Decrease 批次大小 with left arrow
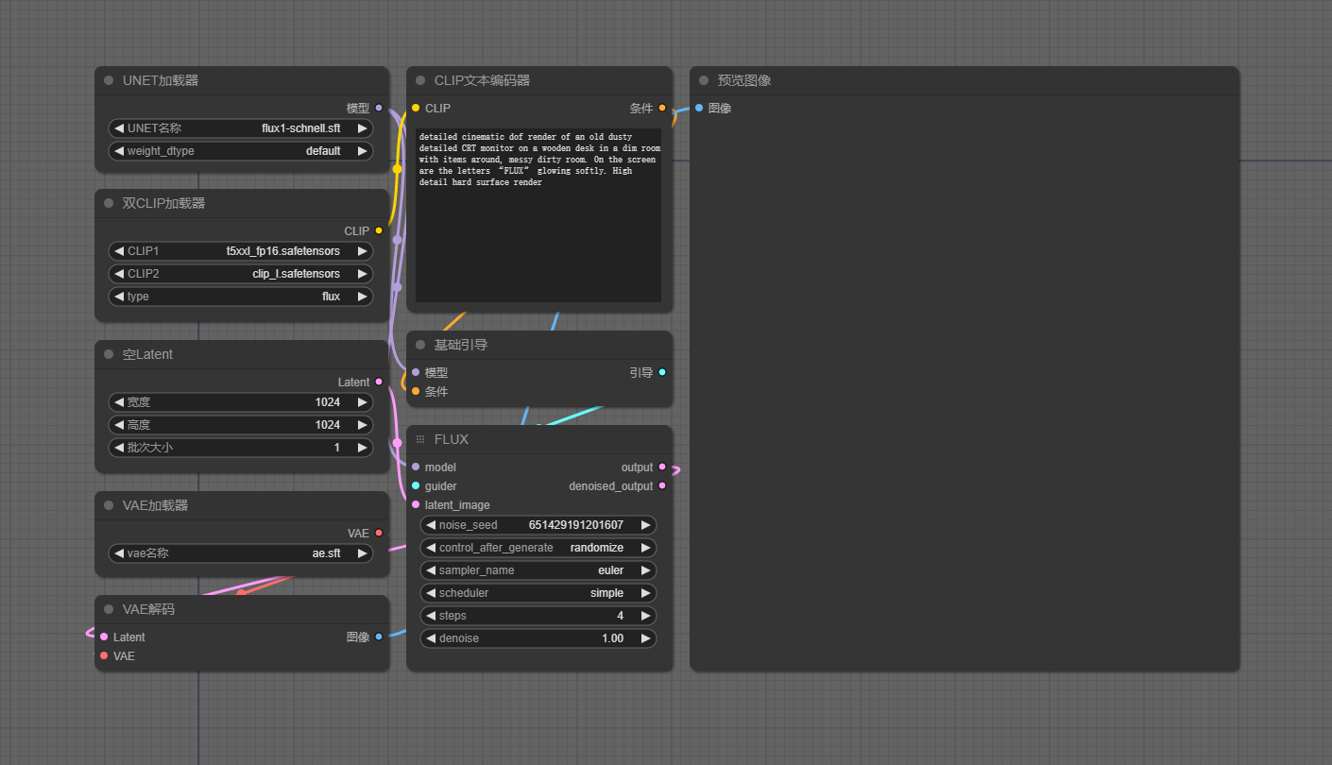Screen dimensions: 1332x765 coord(119,448)
